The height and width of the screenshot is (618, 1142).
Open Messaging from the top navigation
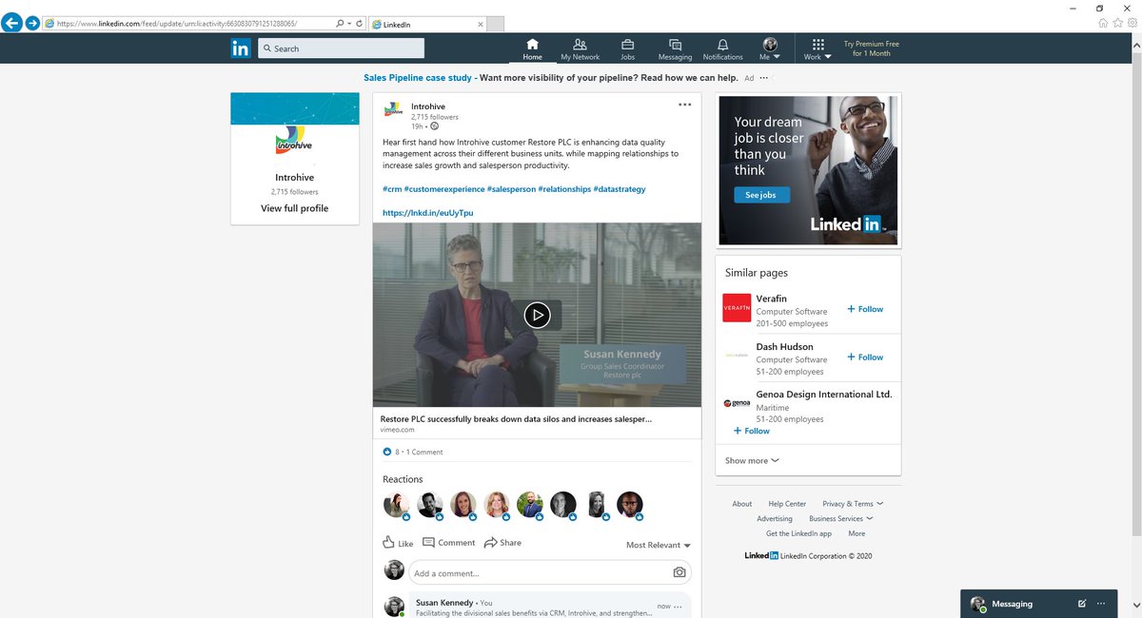675,49
